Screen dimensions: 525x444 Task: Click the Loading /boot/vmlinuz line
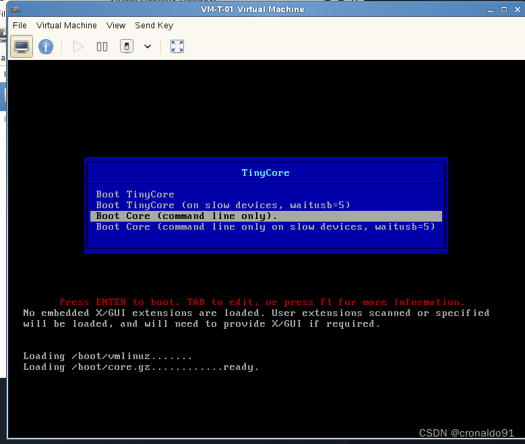coord(107,356)
